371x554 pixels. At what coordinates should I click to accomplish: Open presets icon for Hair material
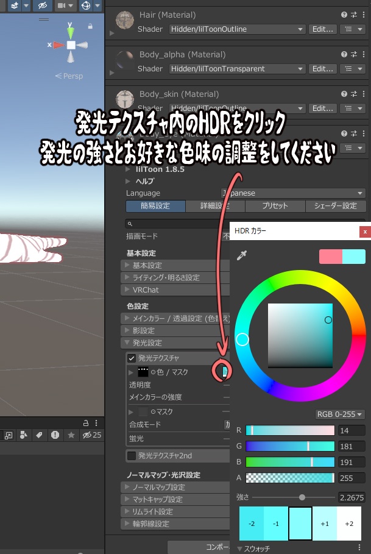[x=354, y=15]
